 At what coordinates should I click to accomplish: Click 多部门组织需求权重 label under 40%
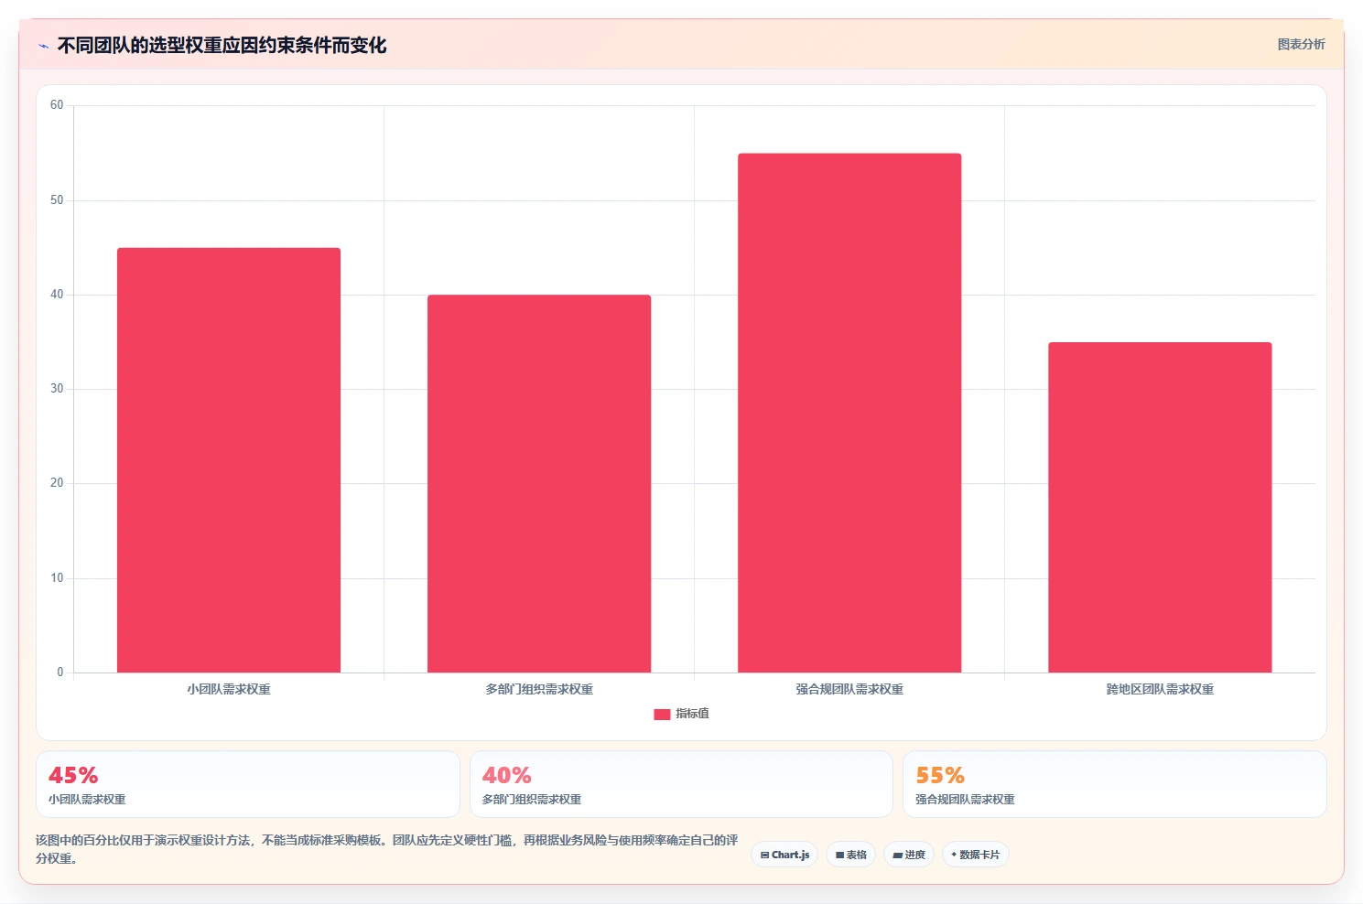click(532, 800)
